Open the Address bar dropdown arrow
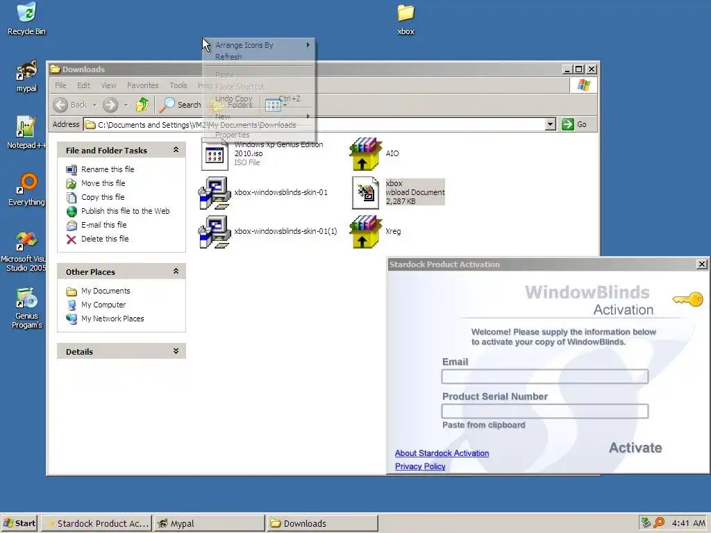 click(x=550, y=124)
